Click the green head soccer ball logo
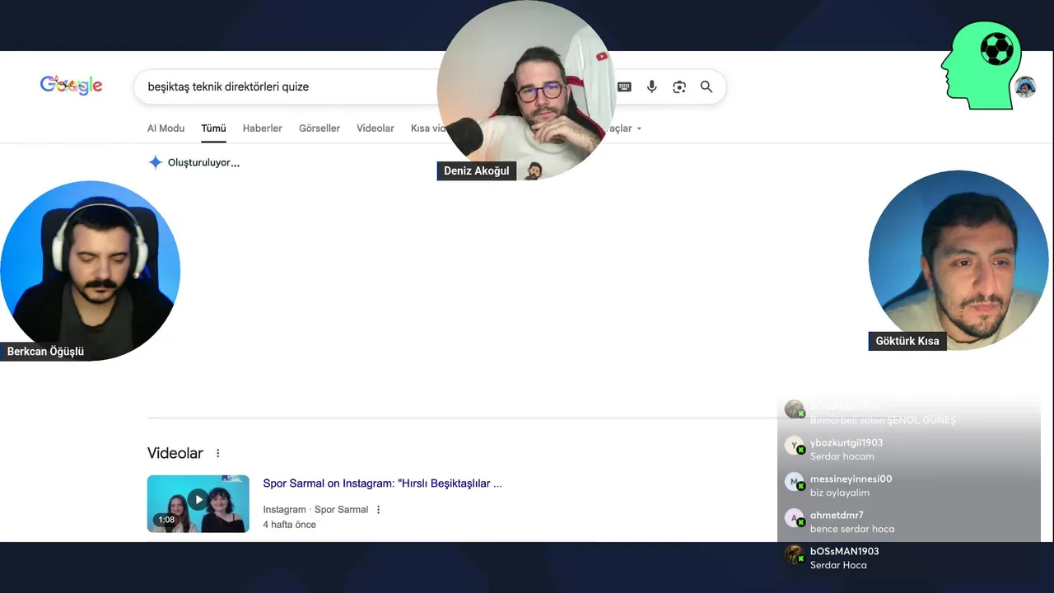Screen dimensions: 1054x593 982,65
